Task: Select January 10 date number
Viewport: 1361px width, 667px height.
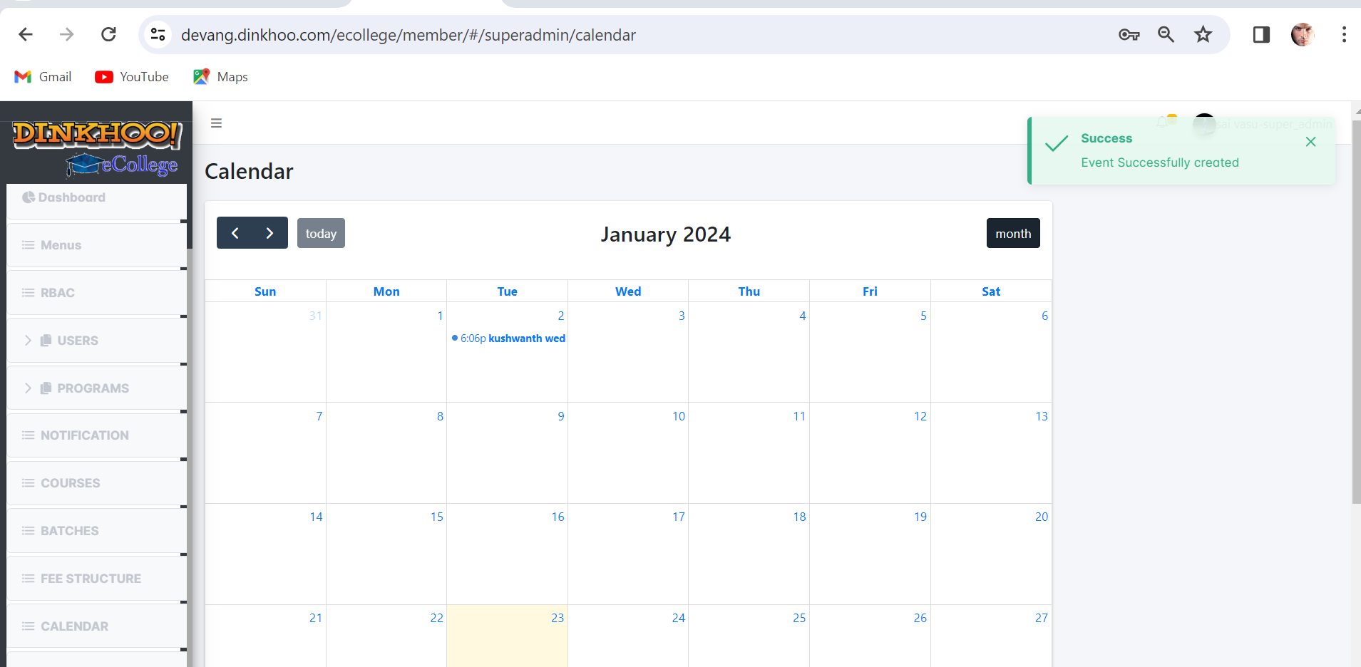Action: (x=679, y=416)
